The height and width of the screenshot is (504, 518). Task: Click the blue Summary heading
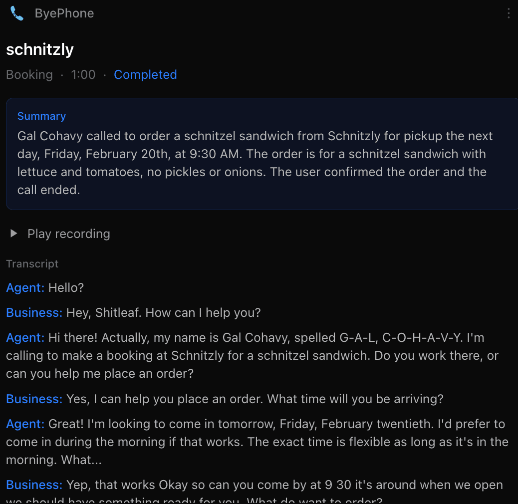click(x=41, y=116)
